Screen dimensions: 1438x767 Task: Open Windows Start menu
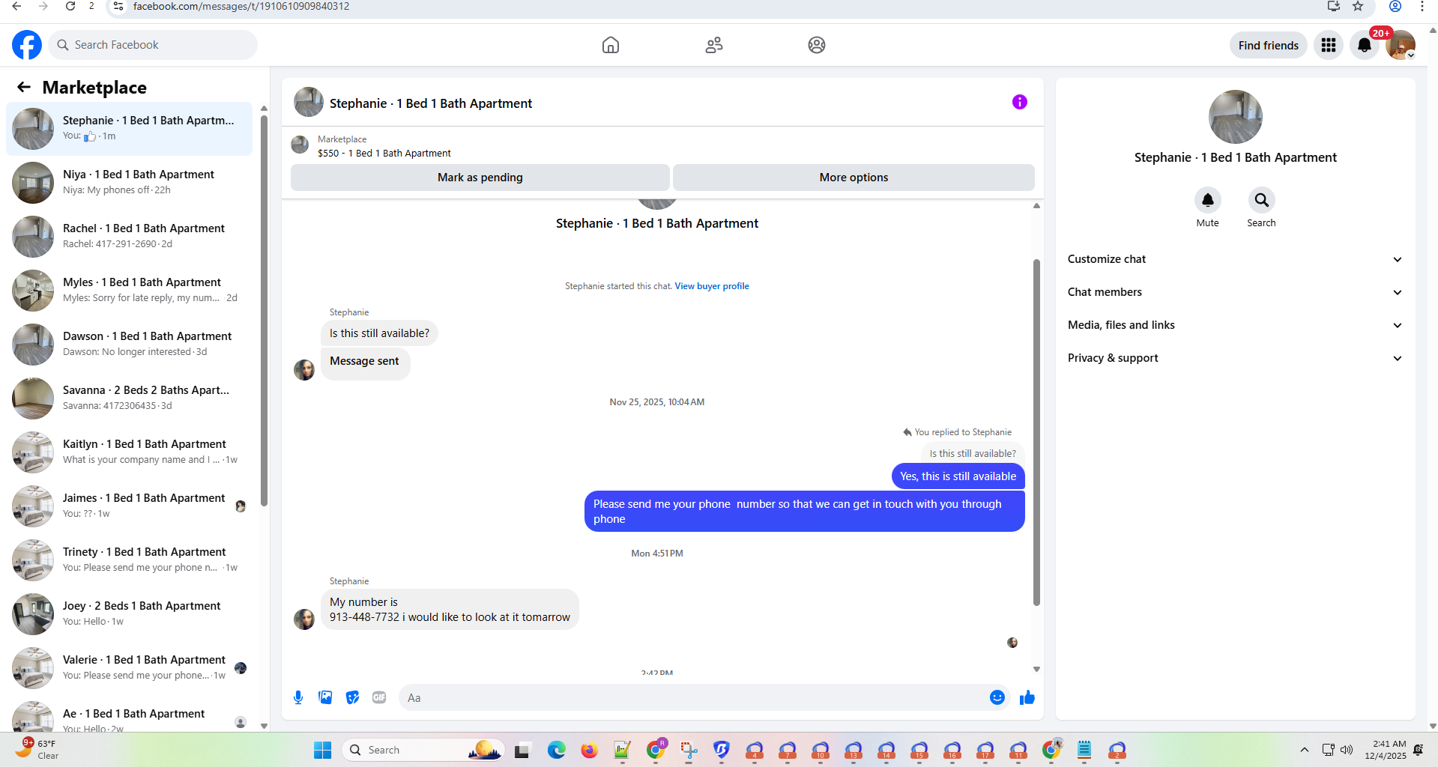pyautogui.click(x=322, y=750)
